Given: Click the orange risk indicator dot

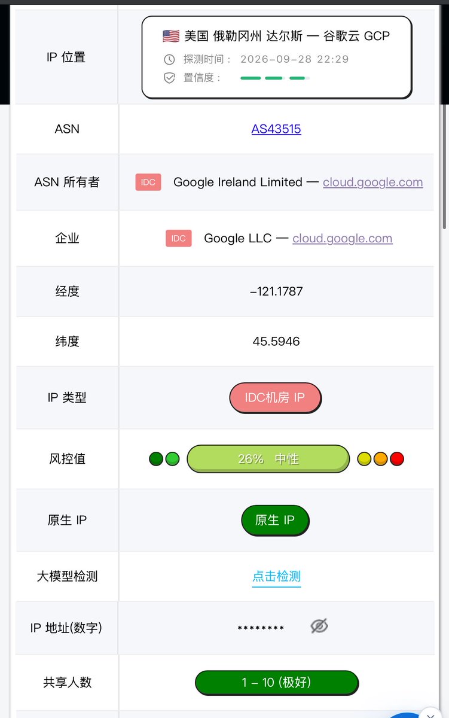Looking at the screenshot, I should [x=380, y=459].
